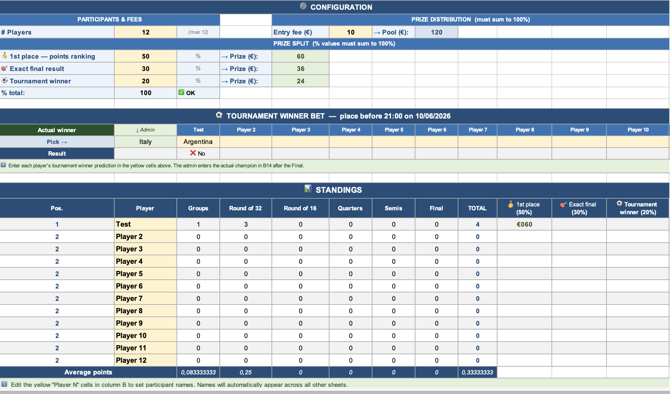
Task: Select the Exact final result percentage cell 30
Action: (x=146, y=69)
